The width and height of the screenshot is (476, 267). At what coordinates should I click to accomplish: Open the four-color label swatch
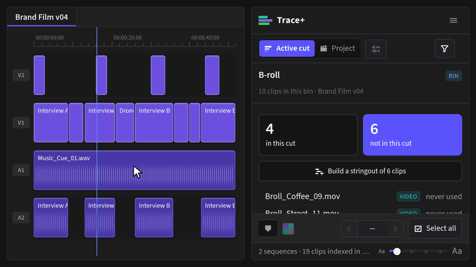pos(288,229)
